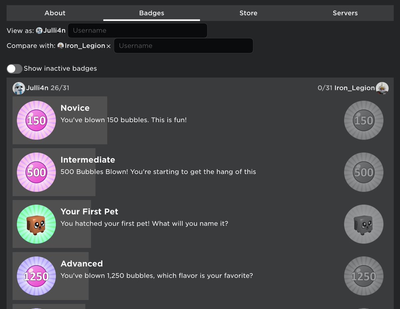Select the Badges tab
The image size is (400, 309).
152,13
